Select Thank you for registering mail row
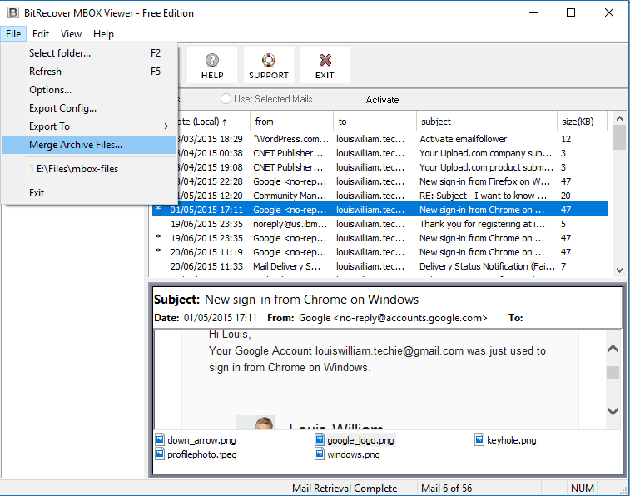 tap(379, 224)
